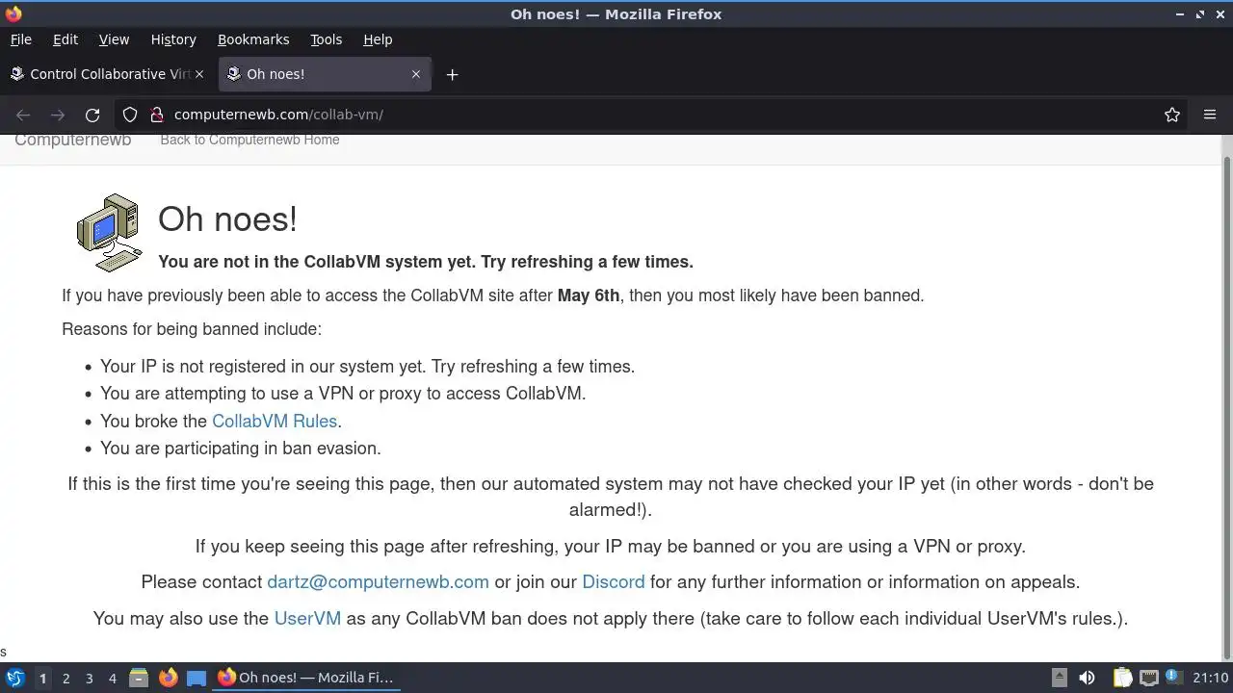Image resolution: width=1233 pixels, height=693 pixels.
Task: Reload the current page
Action: point(92,115)
